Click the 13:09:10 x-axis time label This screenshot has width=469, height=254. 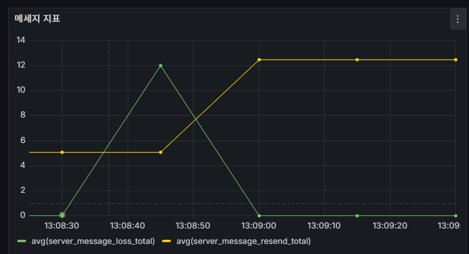pyautogui.click(x=324, y=226)
